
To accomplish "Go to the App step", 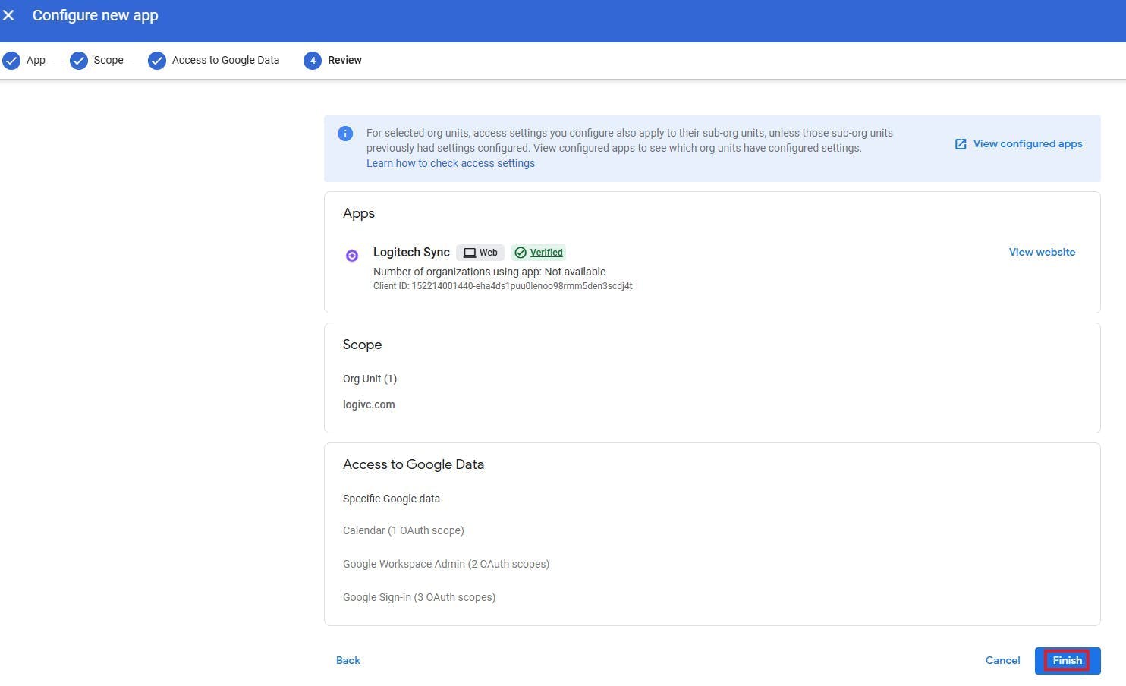I will [36, 60].
